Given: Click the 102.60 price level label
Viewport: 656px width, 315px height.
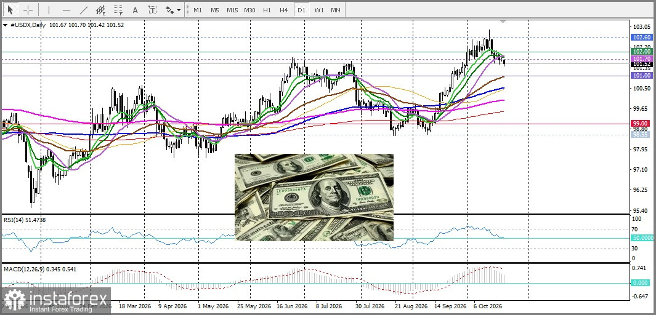Looking at the screenshot, I should tap(641, 38).
